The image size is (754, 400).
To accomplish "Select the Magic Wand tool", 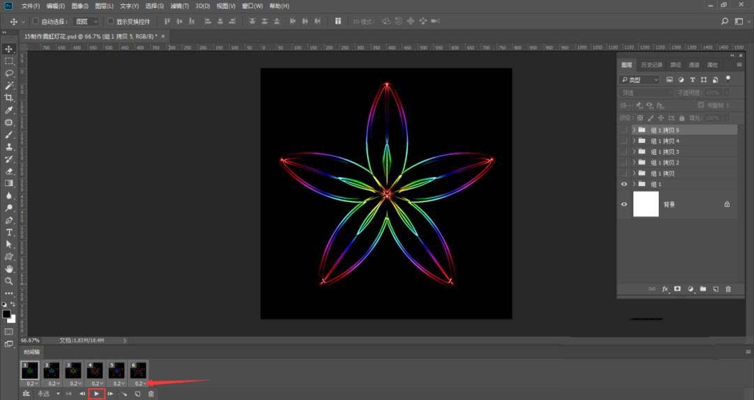I will click(8, 86).
